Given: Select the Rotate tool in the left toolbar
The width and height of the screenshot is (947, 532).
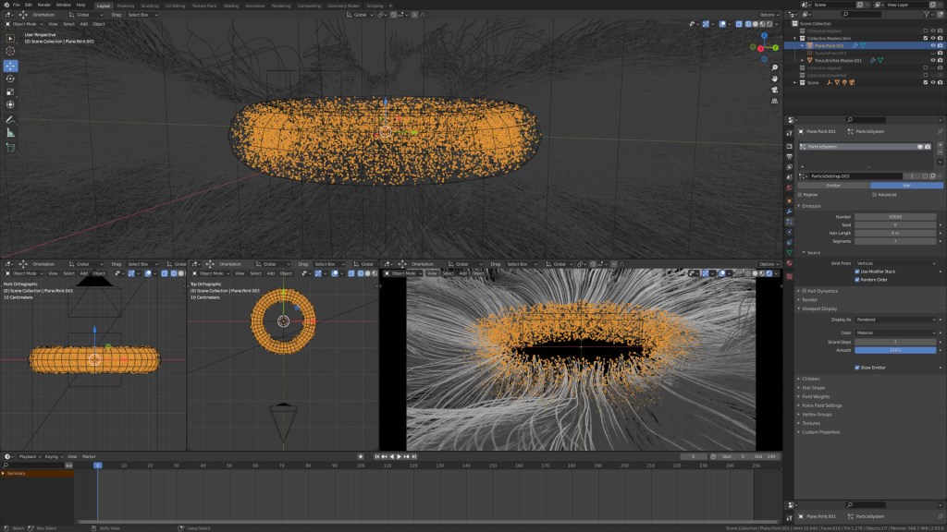Looking at the screenshot, I should pos(10,79).
